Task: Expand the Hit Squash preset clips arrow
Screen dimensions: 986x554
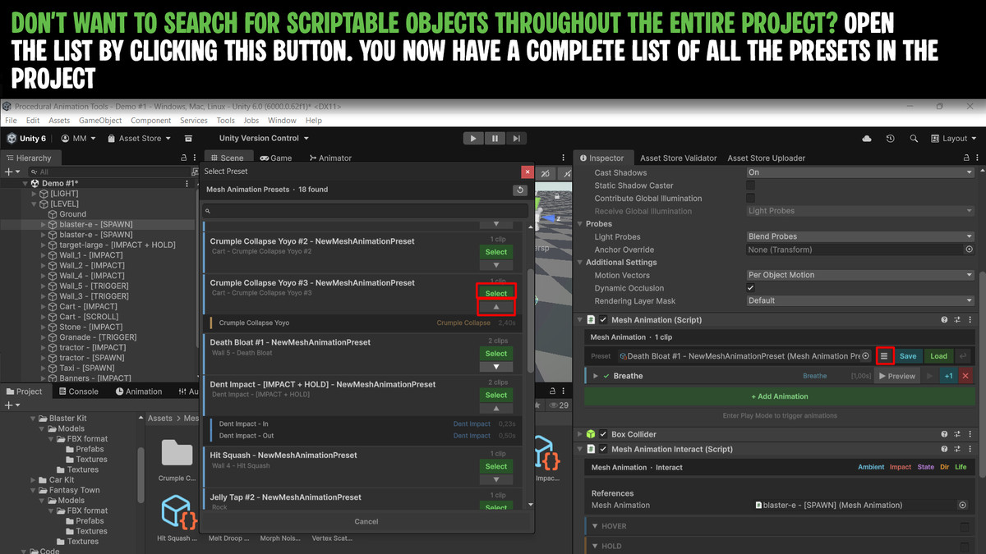Action: (496, 479)
